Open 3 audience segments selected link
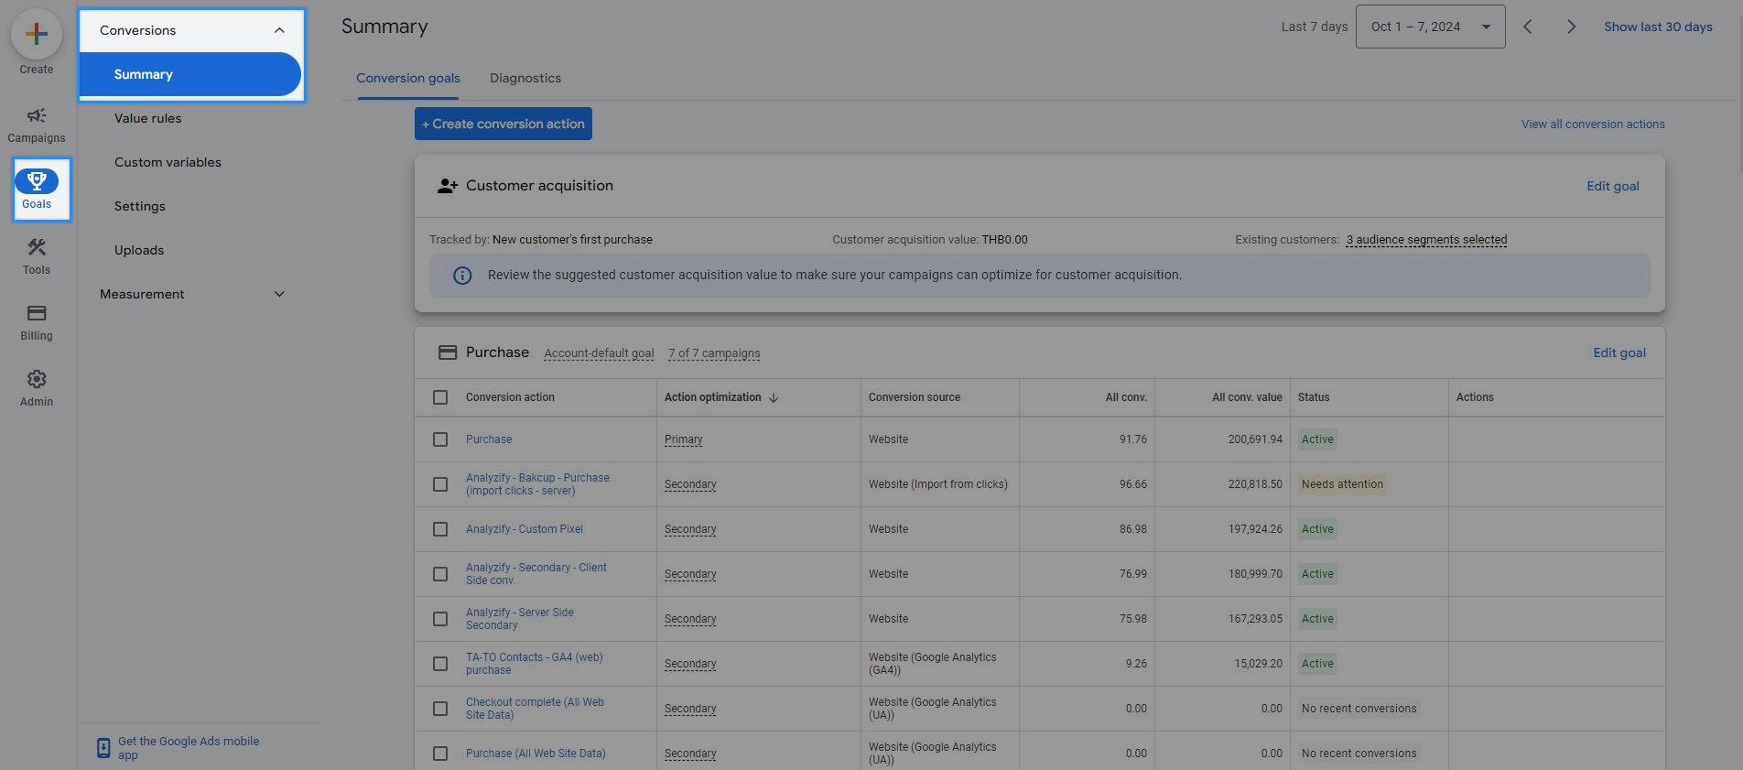This screenshot has height=770, width=1743. point(1426,240)
